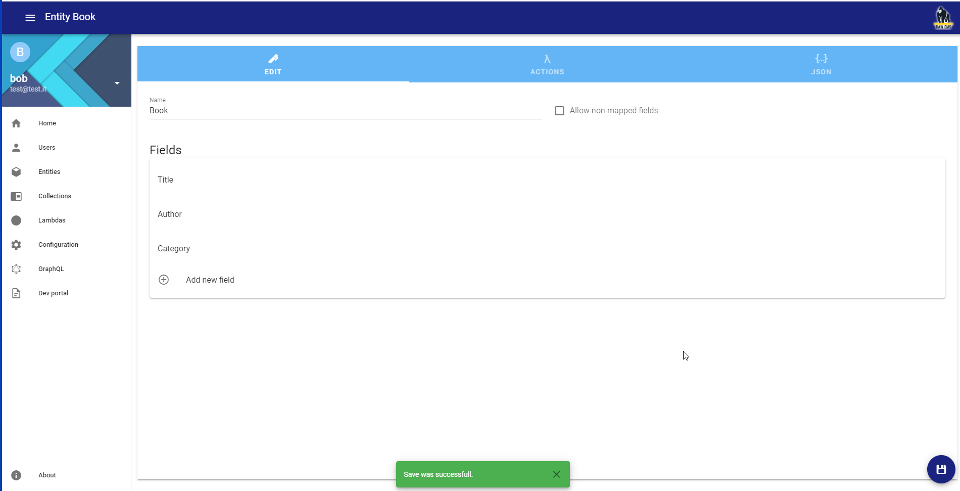Click the Entities cube icon

(x=16, y=172)
